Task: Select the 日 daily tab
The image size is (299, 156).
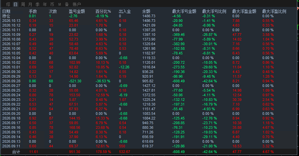Action: [16, 4]
